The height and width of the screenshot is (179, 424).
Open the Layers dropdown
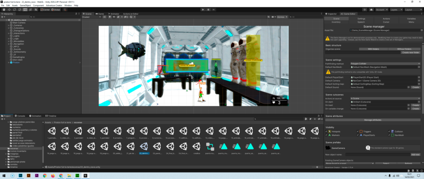395,9
